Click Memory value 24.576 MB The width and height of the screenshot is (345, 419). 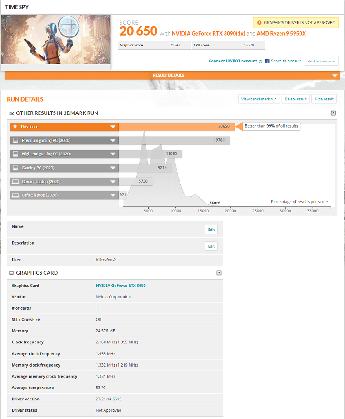[105, 331]
